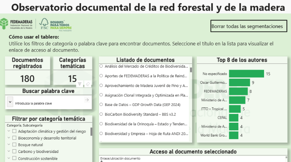Expand the Construcción sostenible category
The height and width of the screenshot is (162, 291).
click(8, 158)
